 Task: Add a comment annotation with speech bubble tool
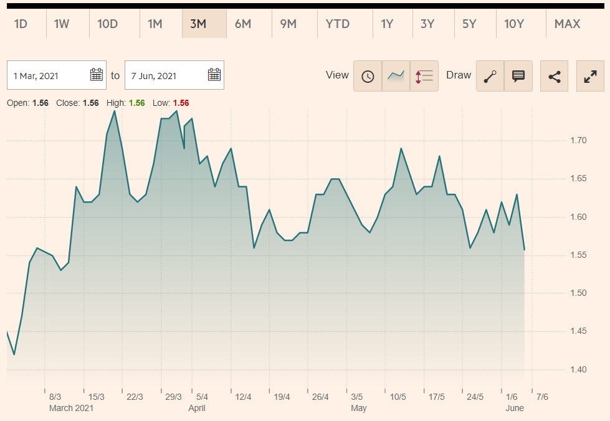pyautogui.click(x=518, y=76)
